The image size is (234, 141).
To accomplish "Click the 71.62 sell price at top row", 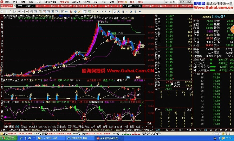I will click(x=169, y=16).
